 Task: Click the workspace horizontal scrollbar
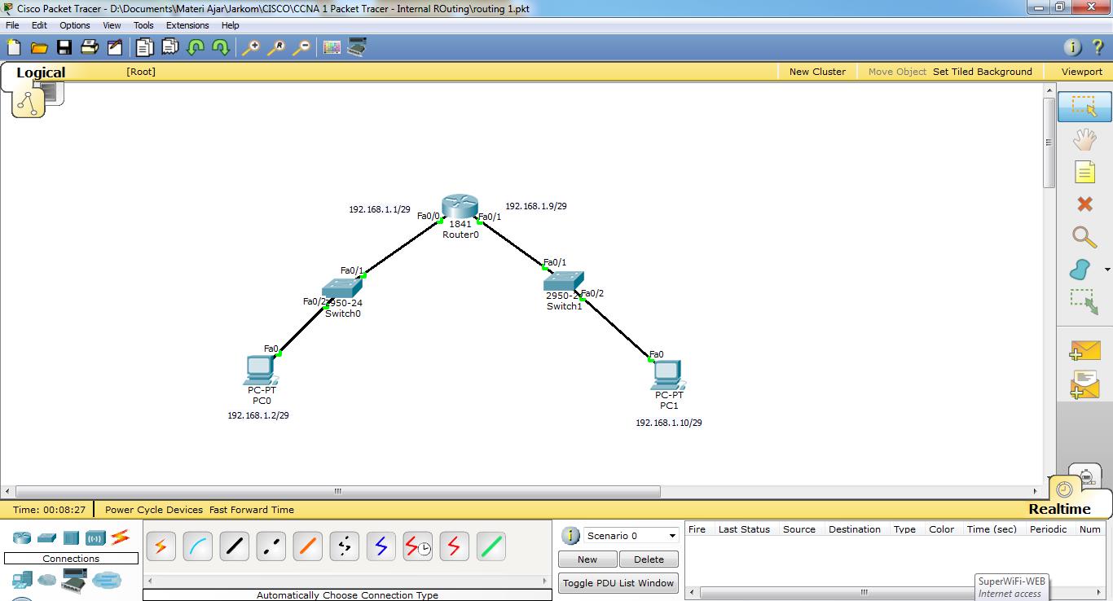[337, 491]
